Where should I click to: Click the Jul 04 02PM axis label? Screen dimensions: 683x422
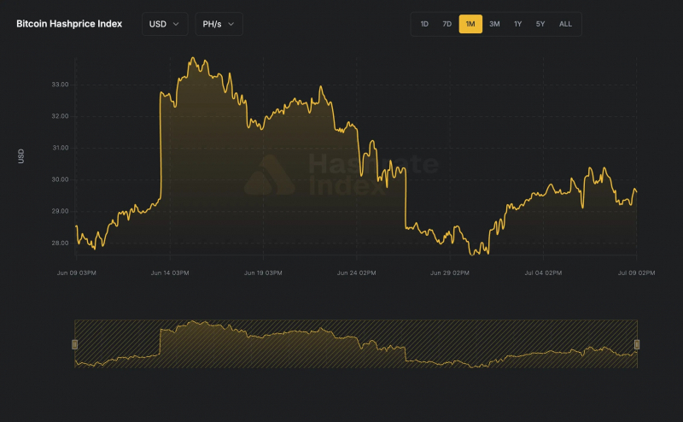point(543,273)
